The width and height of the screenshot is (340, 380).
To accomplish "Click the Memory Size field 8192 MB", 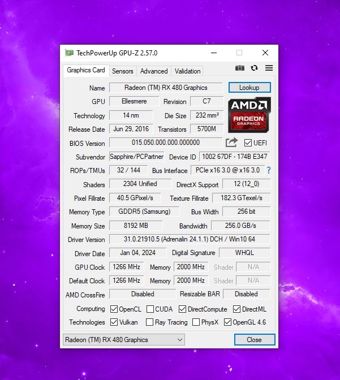I will pyautogui.click(x=136, y=226).
